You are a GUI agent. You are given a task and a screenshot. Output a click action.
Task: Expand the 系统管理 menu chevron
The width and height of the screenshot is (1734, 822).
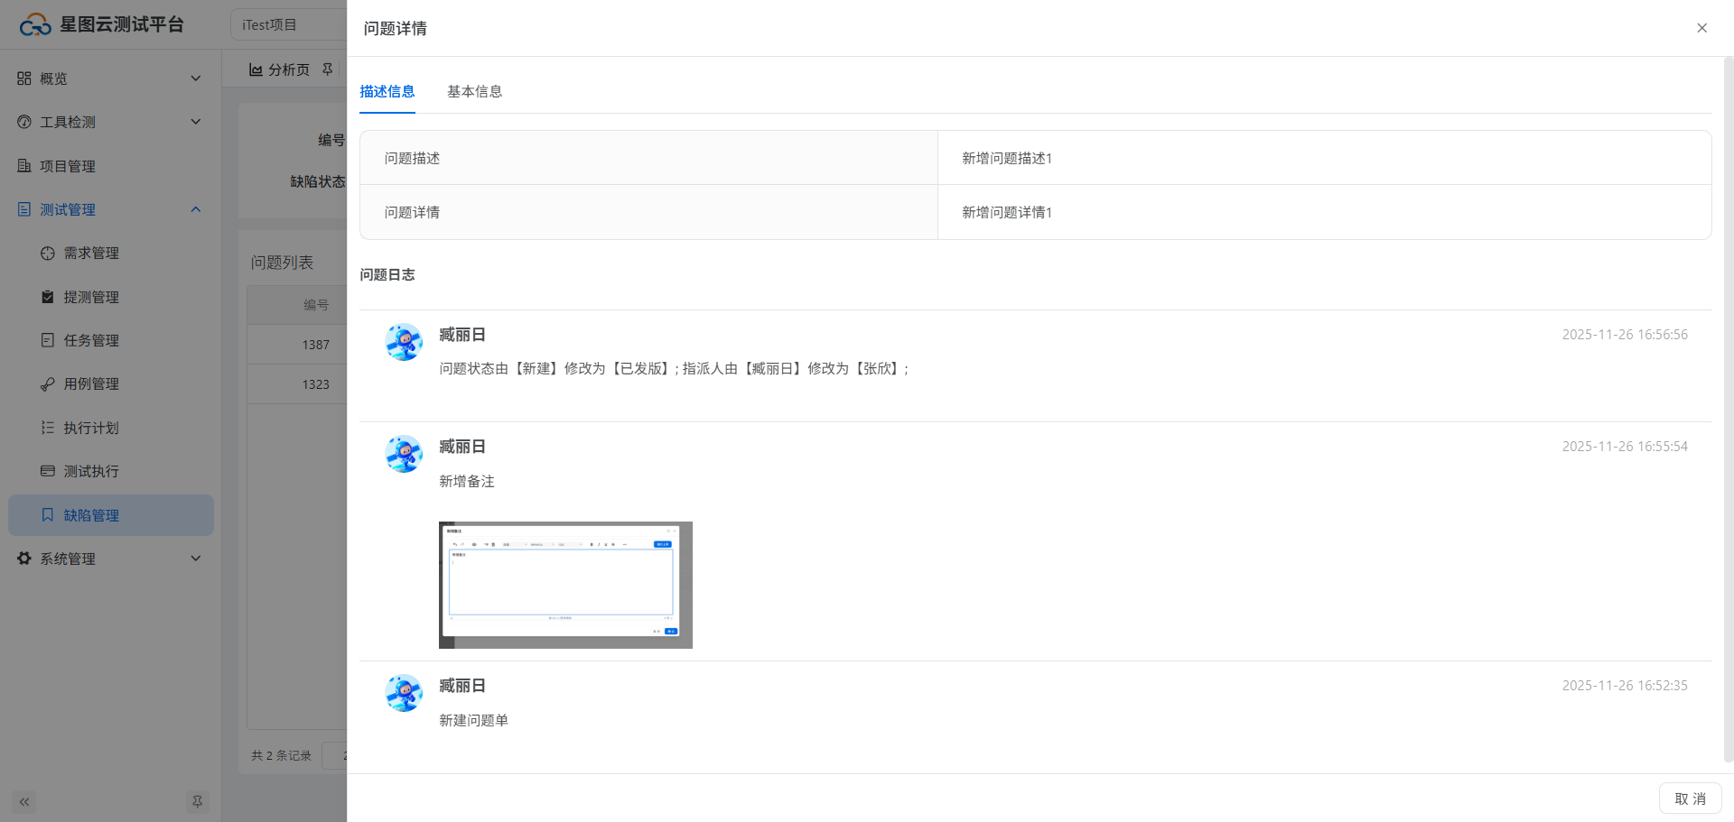tap(196, 559)
